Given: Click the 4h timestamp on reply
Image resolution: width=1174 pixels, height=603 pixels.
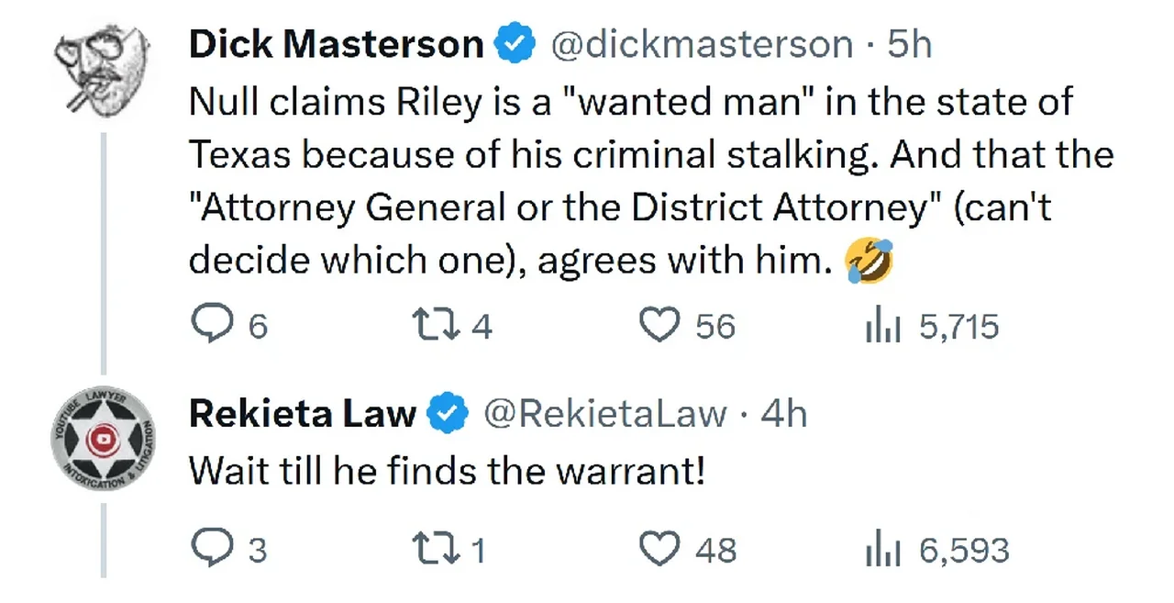Looking at the screenshot, I should 784,415.
